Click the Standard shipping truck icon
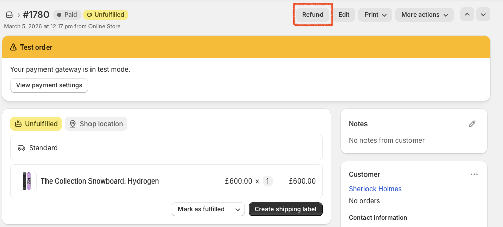This screenshot has height=227, width=503. pos(21,148)
